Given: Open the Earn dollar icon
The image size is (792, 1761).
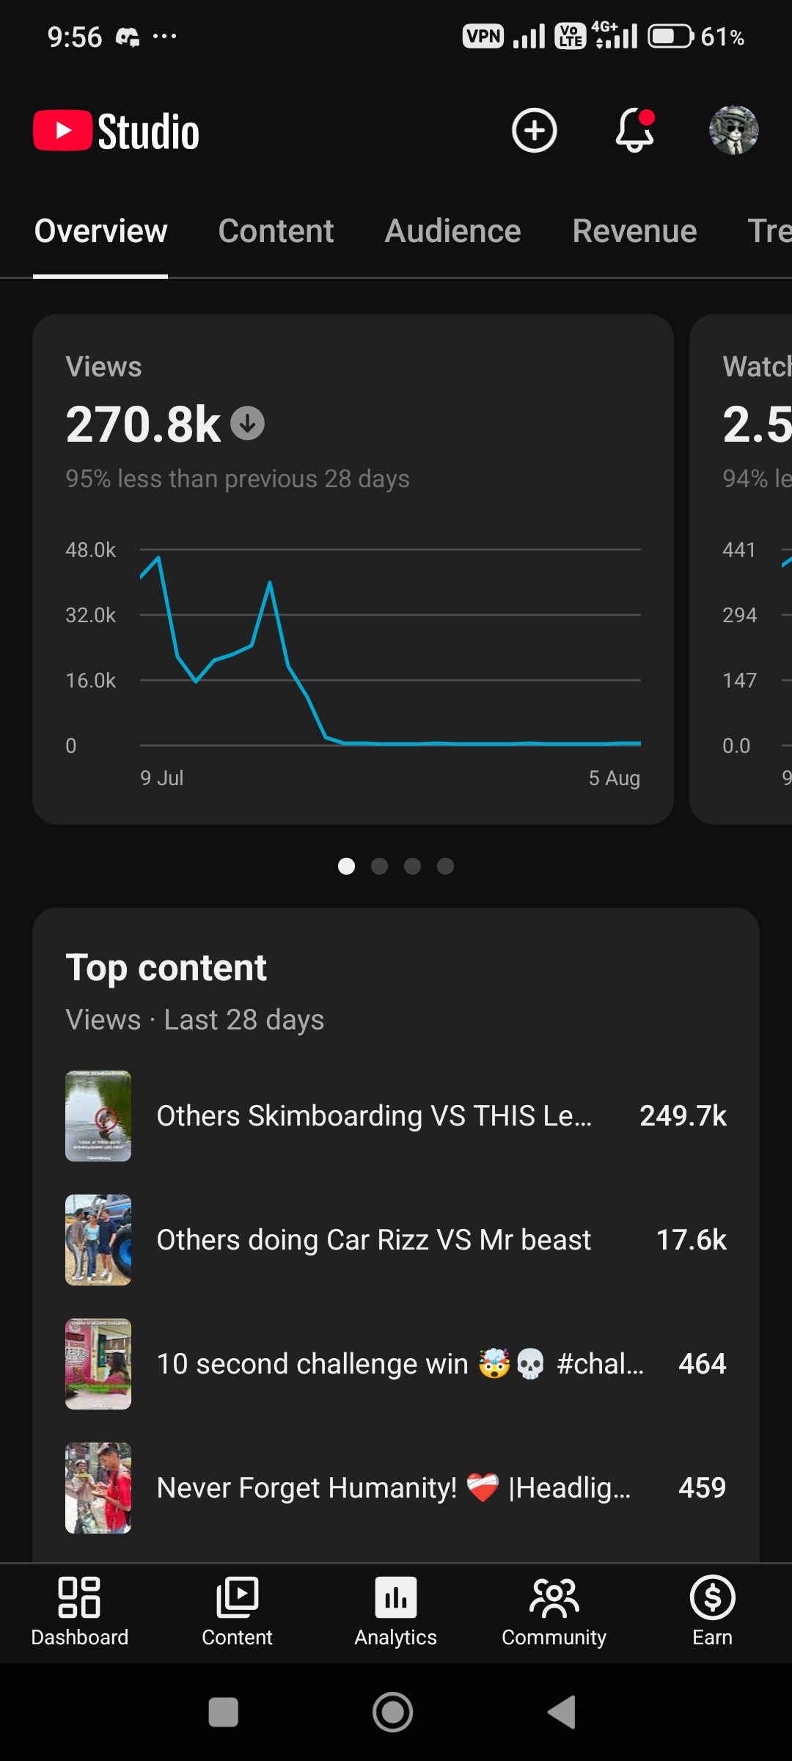Looking at the screenshot, I should tap(712, 1597).
